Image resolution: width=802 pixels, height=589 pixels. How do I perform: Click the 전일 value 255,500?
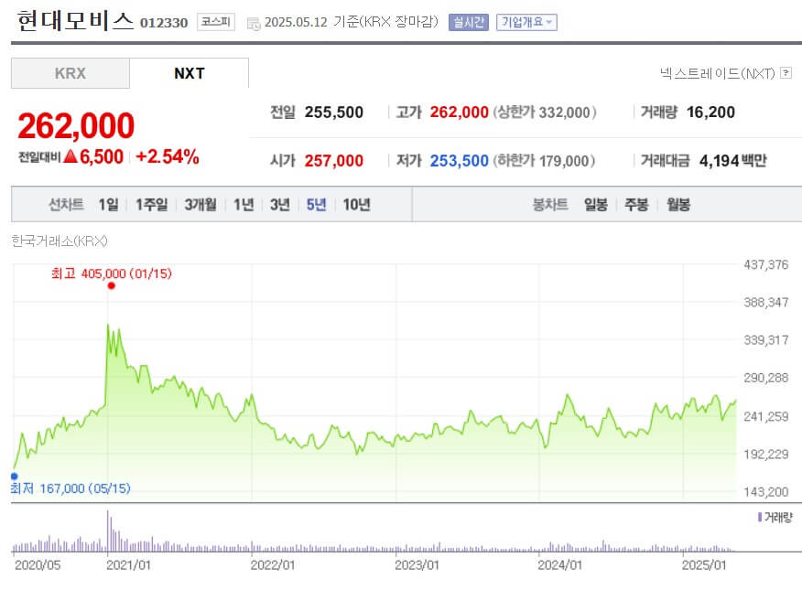[334, 112]
